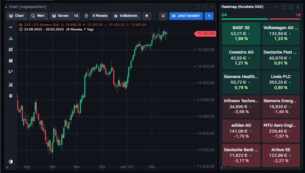Screen dimensions: 305x173
Task: Open the Infineon Technologies tile
Action: [241, 107]
